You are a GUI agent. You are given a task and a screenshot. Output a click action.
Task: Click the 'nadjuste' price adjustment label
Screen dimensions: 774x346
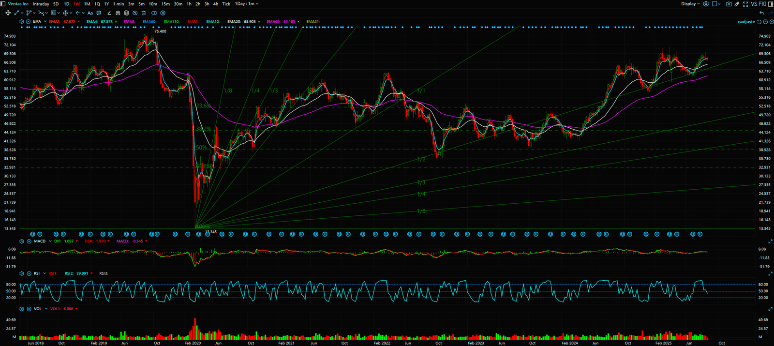point(746,22)
